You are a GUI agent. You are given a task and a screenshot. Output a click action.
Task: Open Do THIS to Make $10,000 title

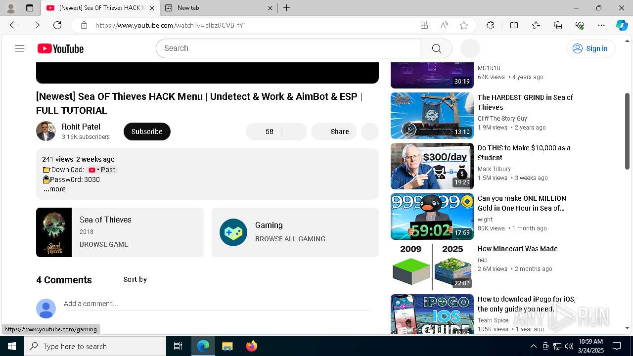click(x=524, y=153)
